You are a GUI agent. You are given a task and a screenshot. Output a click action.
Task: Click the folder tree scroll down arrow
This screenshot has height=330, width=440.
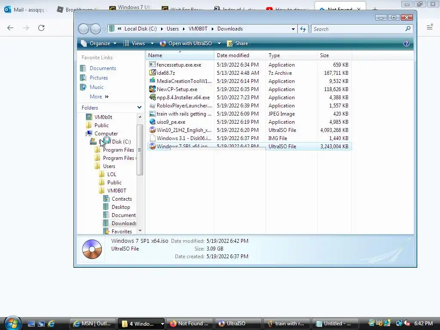coord(140,231)
